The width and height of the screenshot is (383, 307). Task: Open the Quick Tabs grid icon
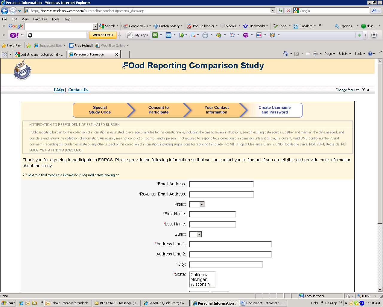click(x=4, y=54)
